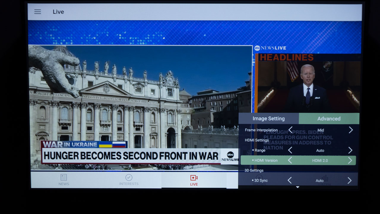Click the ABC News Live logo above Headlines
The width and height of the screenshot is (380, 214).
270,48
